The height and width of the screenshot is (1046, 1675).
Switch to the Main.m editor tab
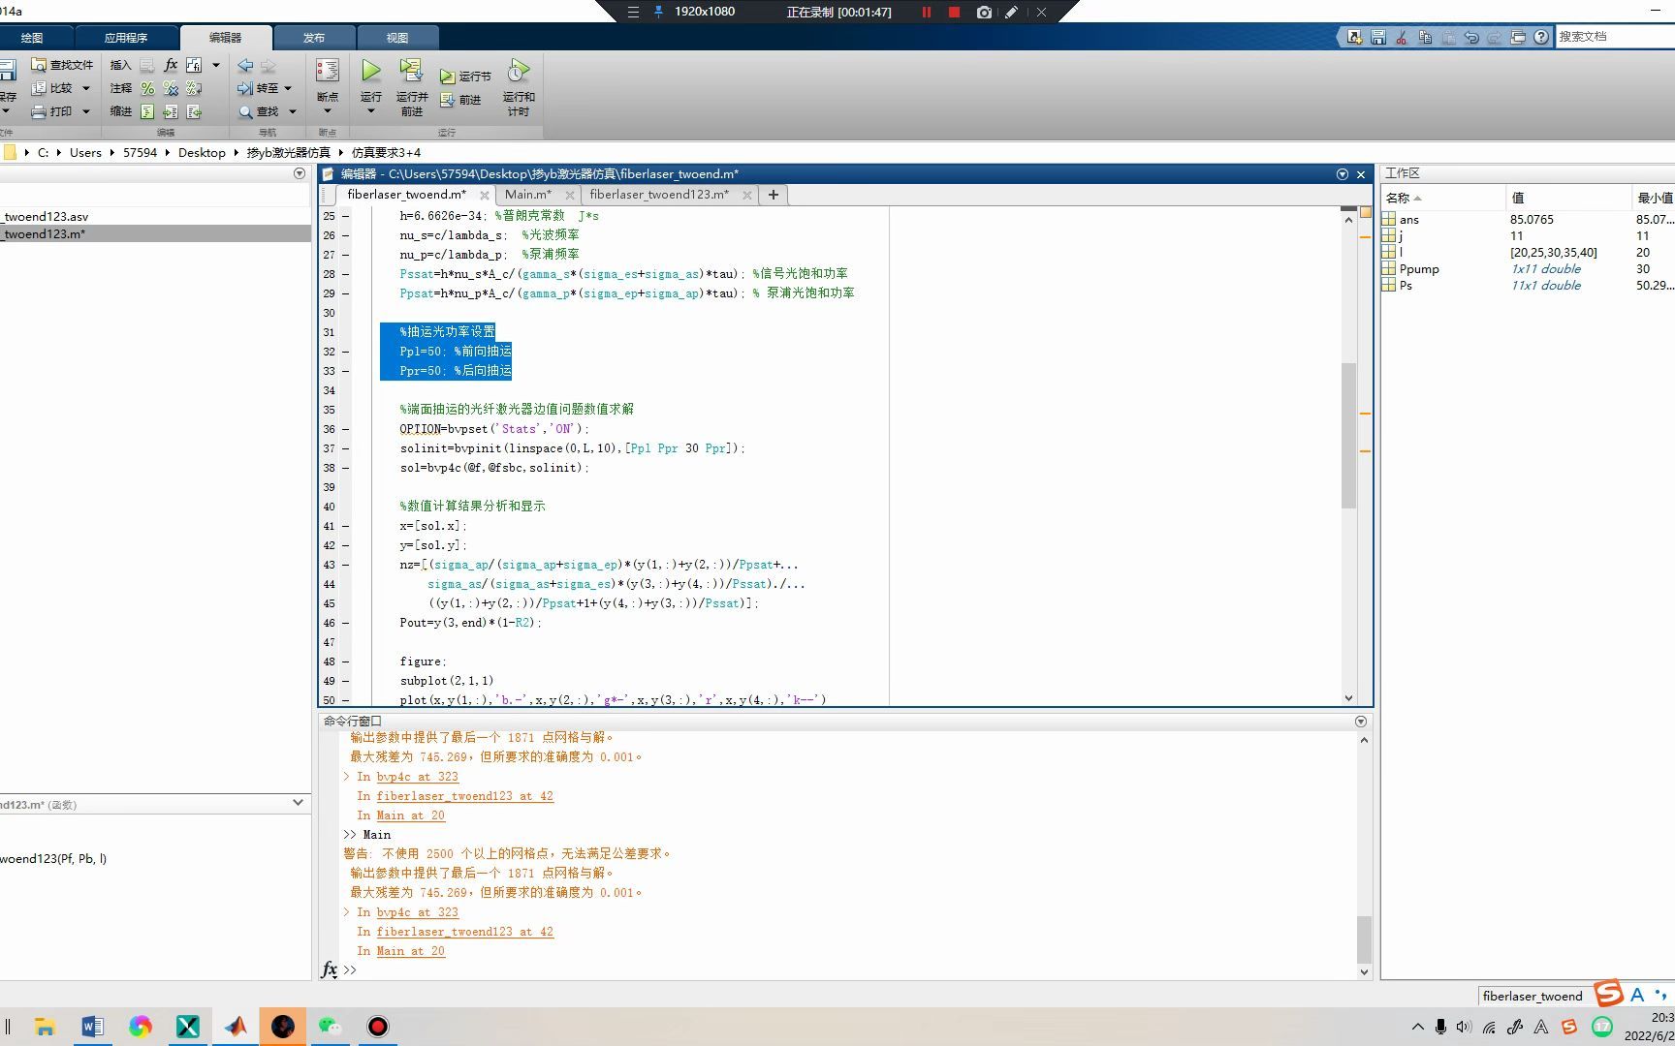(527, 195)
